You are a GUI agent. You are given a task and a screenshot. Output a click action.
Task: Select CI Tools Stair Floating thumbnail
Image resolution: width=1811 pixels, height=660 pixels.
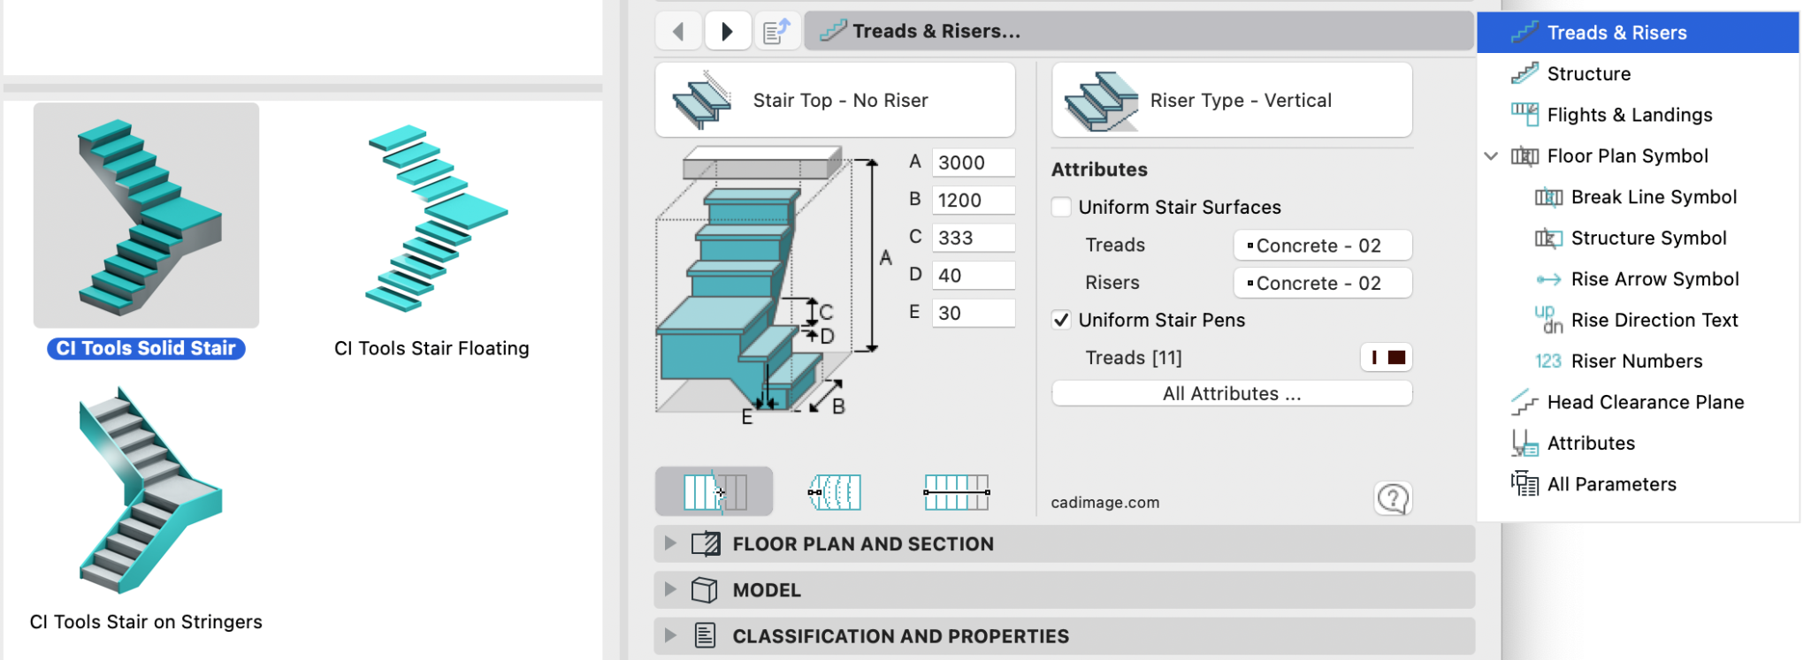[432, 239]
